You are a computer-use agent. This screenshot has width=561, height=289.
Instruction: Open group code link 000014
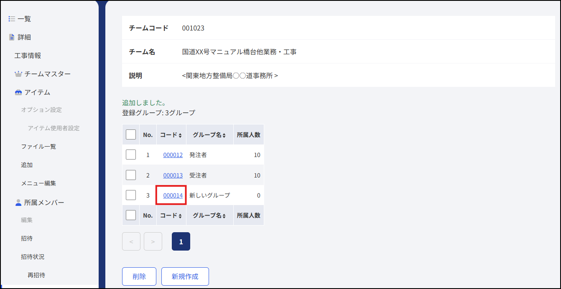click(173, 195)
